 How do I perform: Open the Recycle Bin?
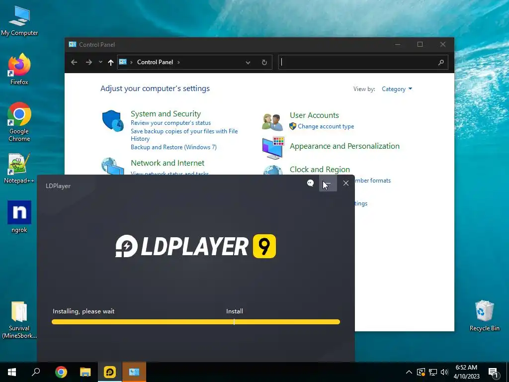[x=484, y=316]
